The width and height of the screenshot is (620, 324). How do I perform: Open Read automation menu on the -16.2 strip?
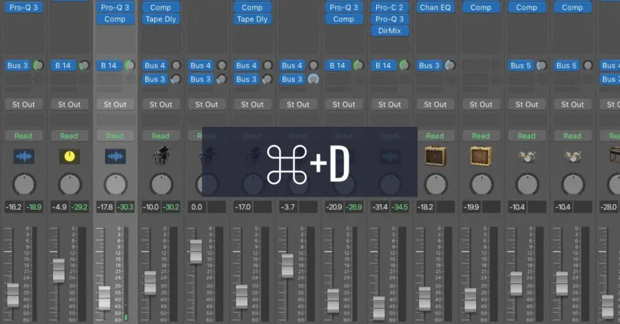click(x=23, y=136)
